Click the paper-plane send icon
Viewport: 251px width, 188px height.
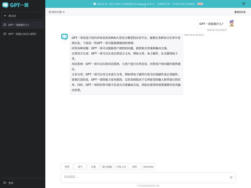231,178
